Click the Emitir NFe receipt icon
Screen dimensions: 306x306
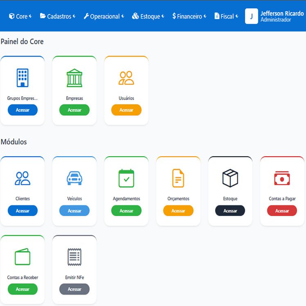[x=74, y=257]
